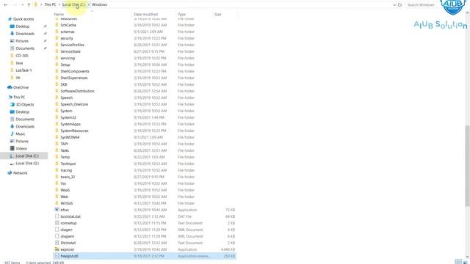This screenshot has height=264, width=470.
Task: Click inside the Search Windows field
Action: [422, 5]
